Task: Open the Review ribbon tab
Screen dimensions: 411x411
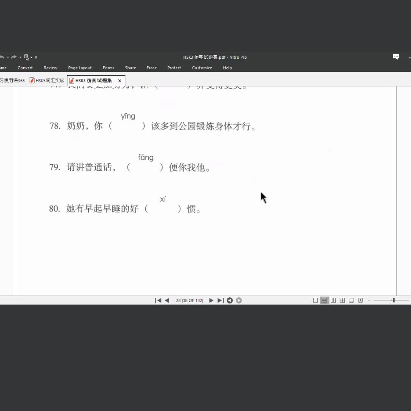Action: [50, 68]
